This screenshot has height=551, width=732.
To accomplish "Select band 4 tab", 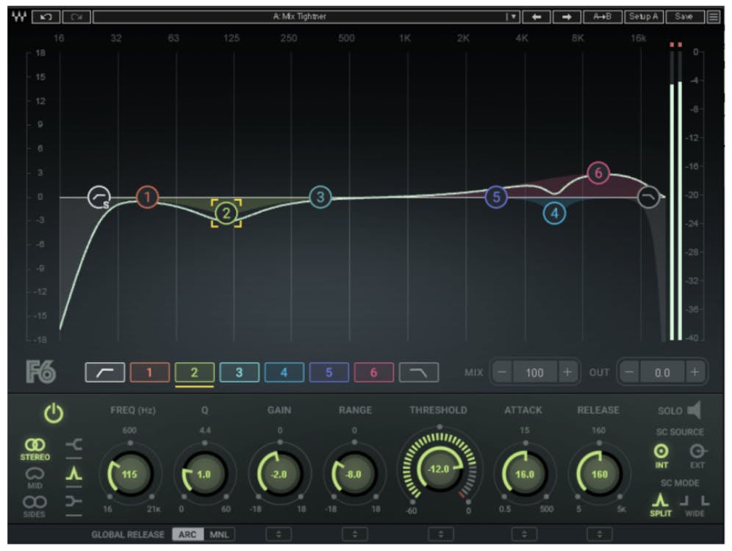I will coord(284,372).
